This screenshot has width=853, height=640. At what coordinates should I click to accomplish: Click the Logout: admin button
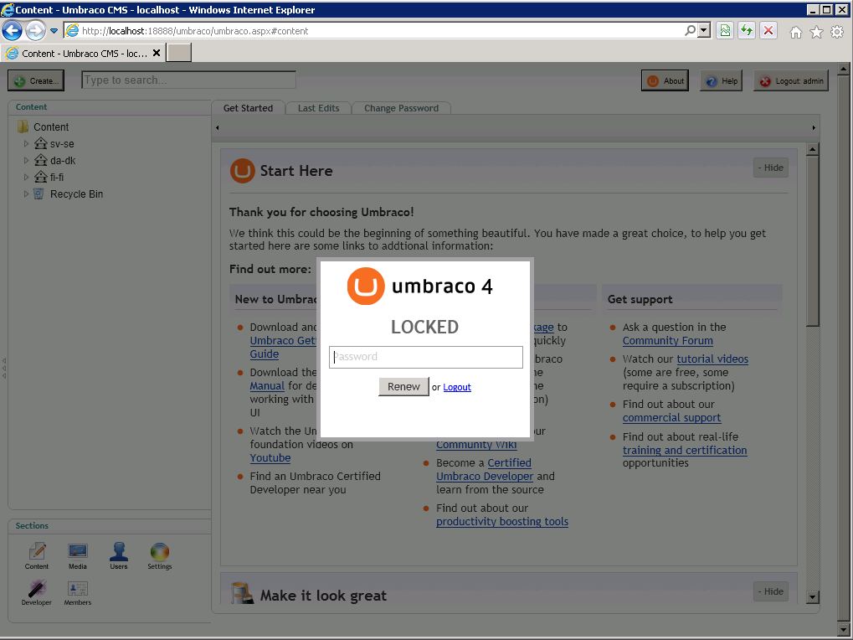pyautogui.click(x=791, y=80)
